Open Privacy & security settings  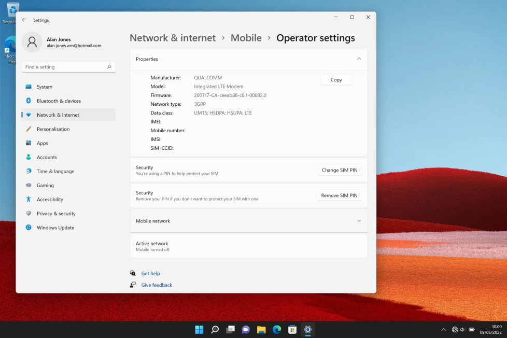56,214
